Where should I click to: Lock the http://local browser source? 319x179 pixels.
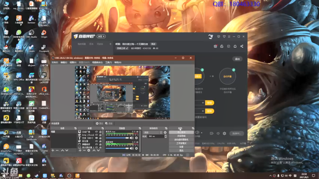coord(100,135)
